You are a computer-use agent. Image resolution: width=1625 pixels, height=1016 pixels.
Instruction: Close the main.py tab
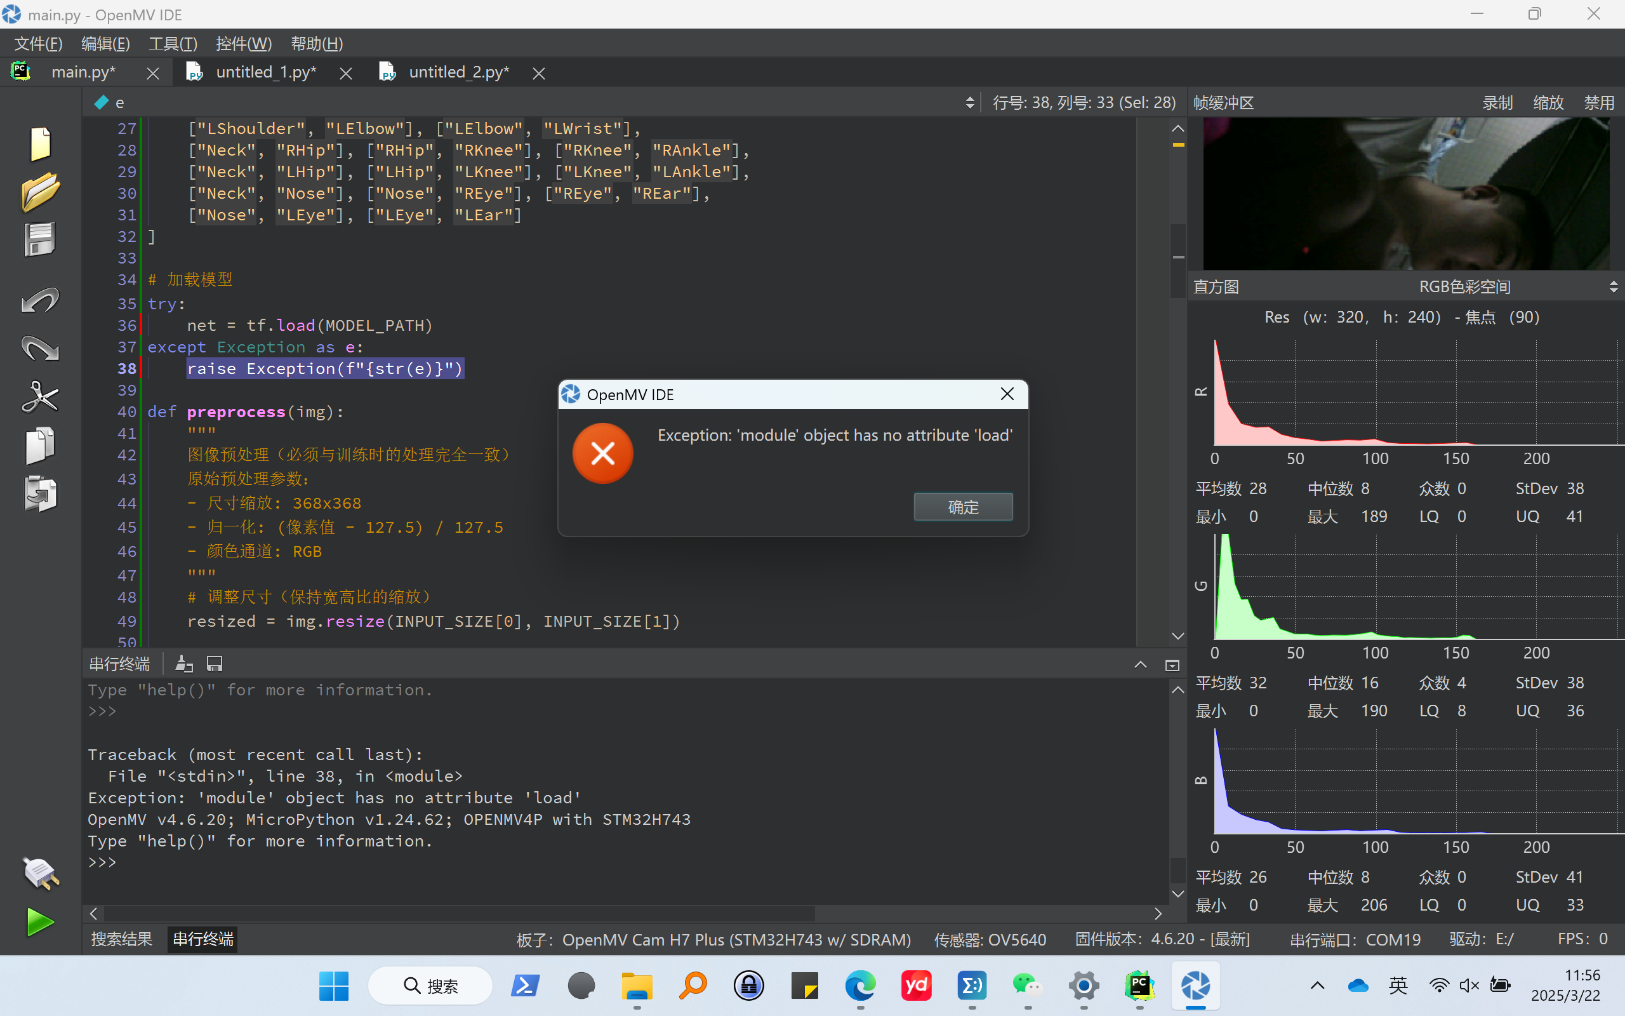[x=153, y=73]
